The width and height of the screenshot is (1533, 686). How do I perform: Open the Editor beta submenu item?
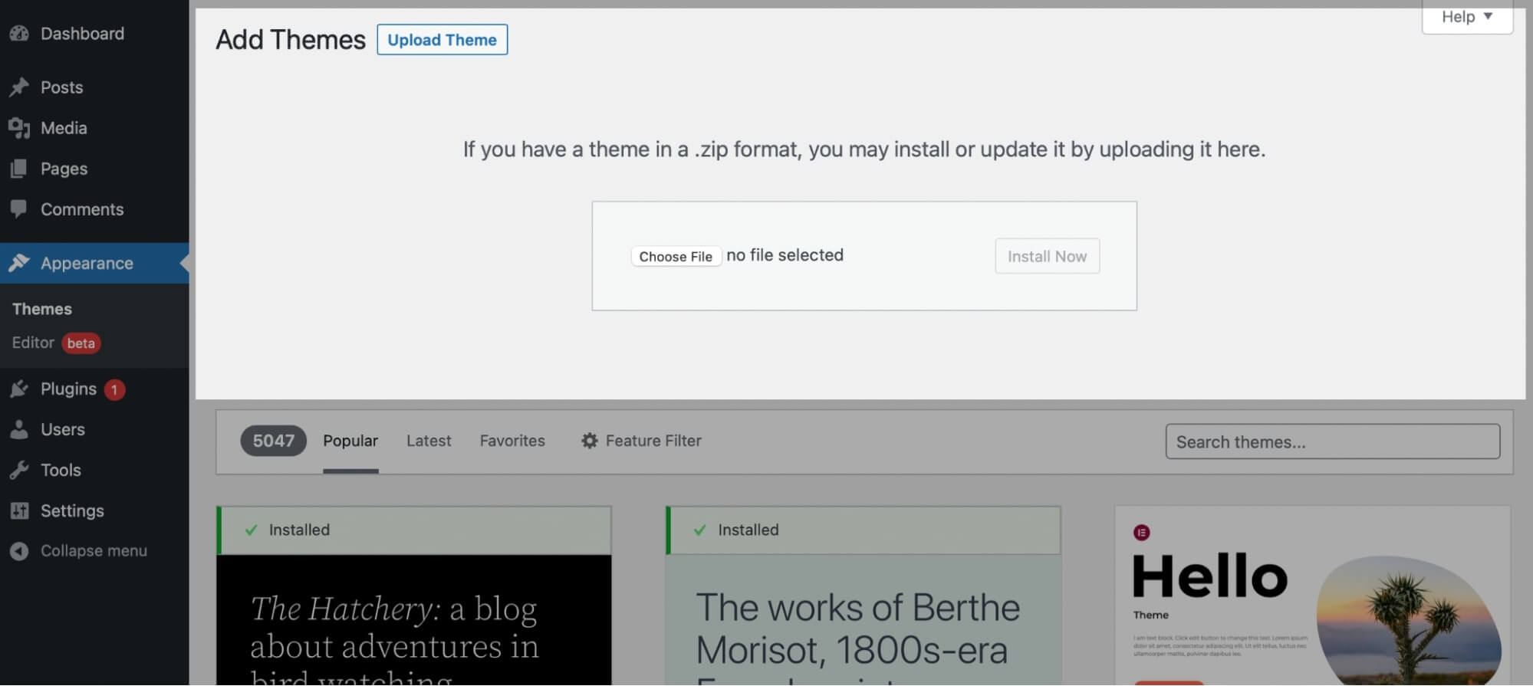coord(56,343)
